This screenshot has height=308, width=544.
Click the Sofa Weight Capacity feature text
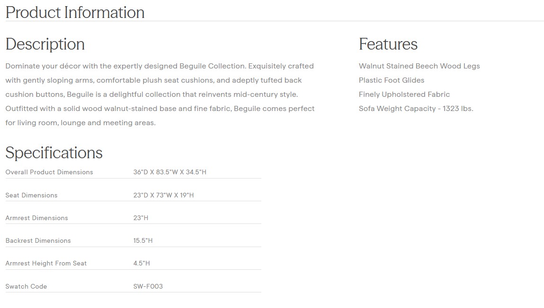point(416,109)
